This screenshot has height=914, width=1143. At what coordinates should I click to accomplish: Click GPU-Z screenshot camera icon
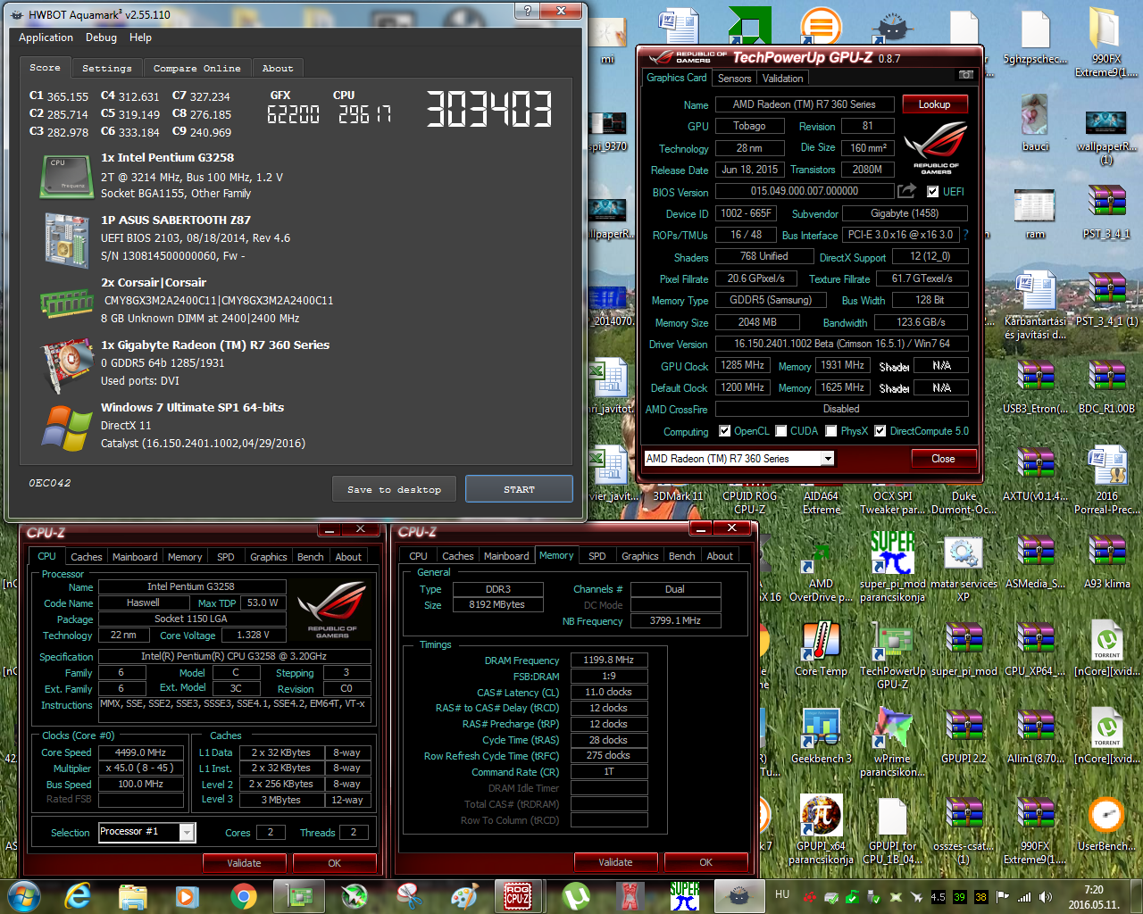pyautogui.click(x=965, y=75)
